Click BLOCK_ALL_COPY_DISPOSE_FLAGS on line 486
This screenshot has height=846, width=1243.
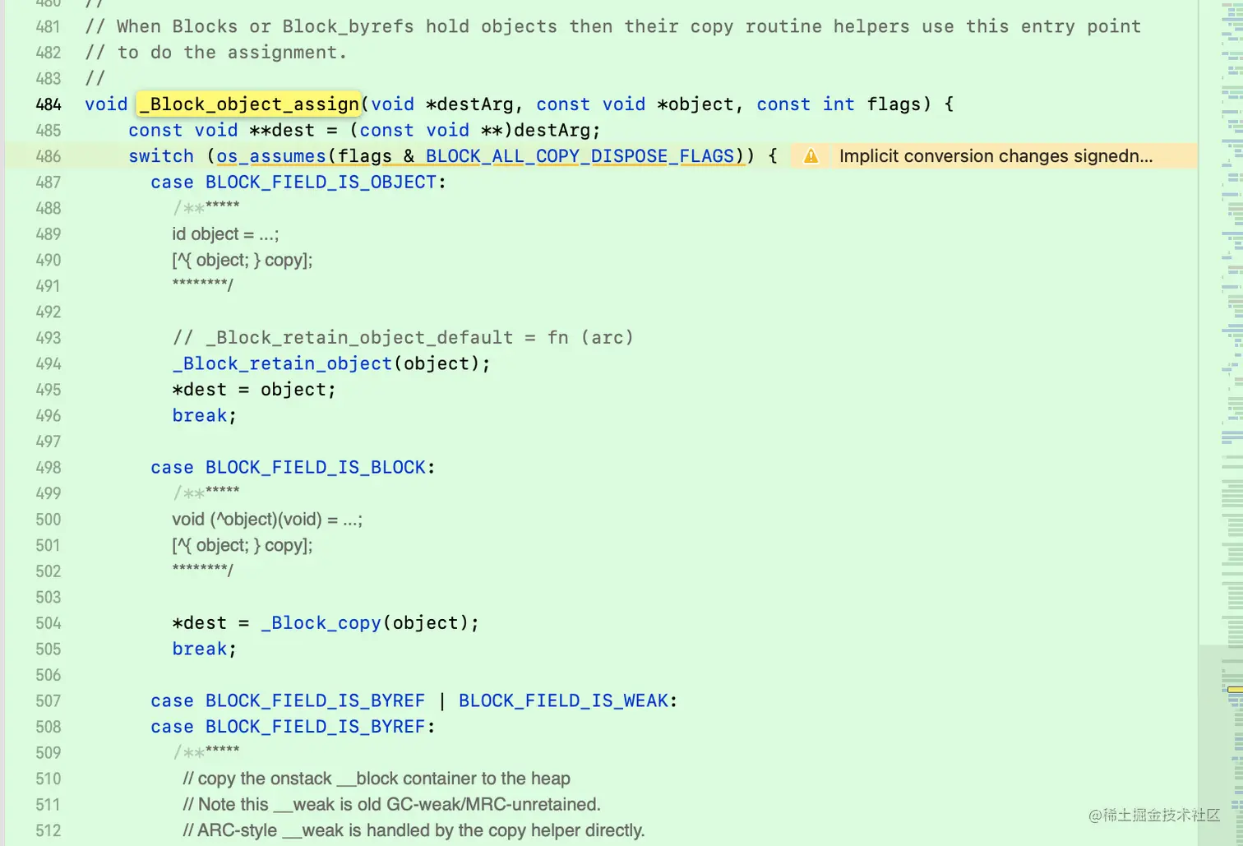[x=580, y=156]
